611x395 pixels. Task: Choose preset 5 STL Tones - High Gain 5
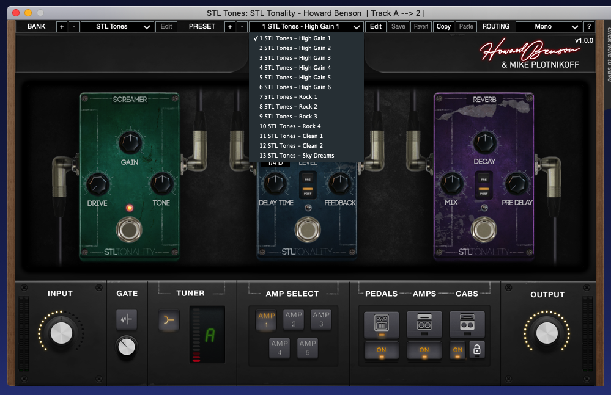click(x=306, y=78)
